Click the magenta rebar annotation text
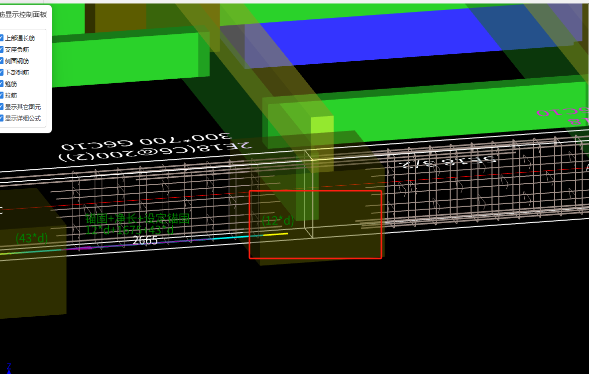 564,116
